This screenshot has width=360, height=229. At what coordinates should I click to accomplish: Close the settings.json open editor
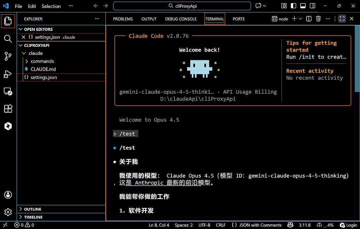pos(23,37)
